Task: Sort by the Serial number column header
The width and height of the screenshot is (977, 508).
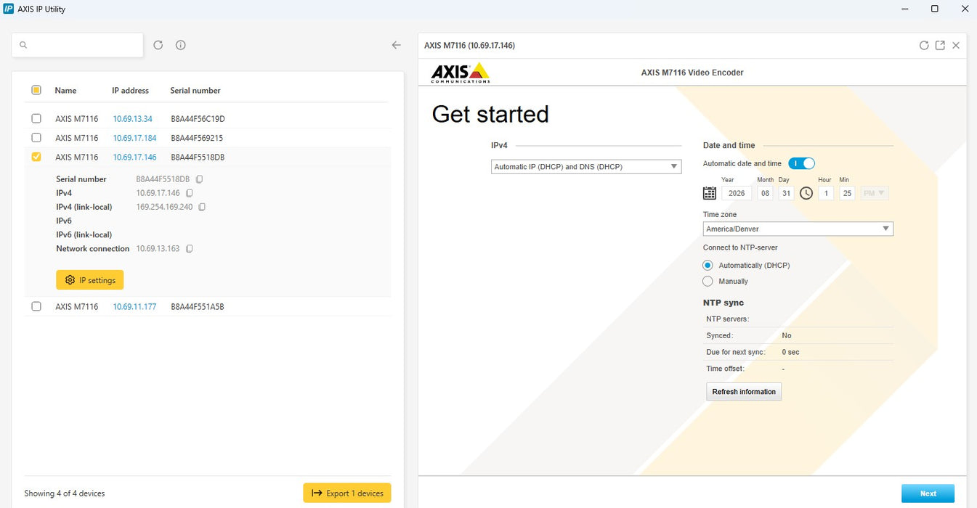Action: 195,91
